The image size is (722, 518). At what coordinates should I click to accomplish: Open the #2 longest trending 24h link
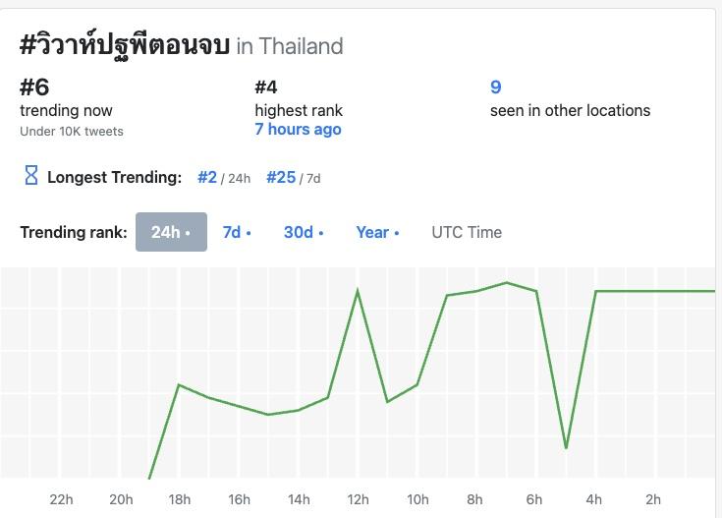[x=207, y=177]
